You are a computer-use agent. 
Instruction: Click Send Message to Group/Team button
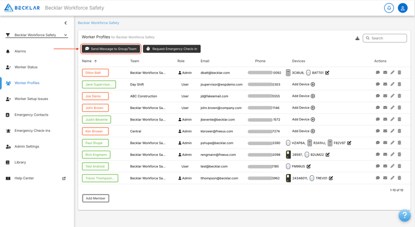coord(111,49)
